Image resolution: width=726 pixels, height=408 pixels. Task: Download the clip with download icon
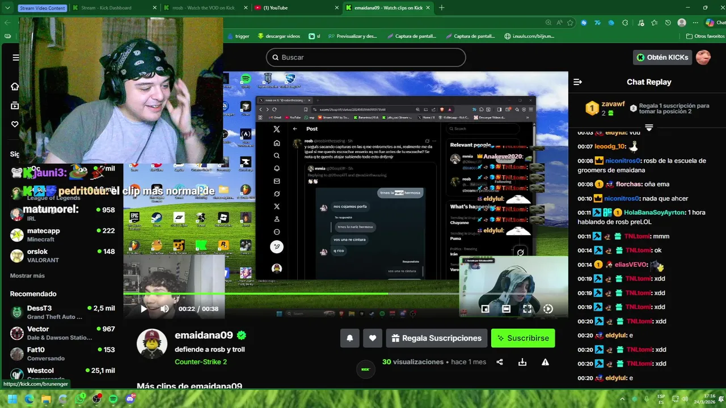click(522, 362)
